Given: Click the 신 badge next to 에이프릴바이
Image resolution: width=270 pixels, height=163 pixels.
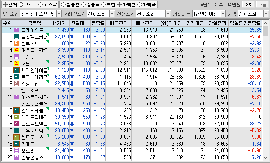Looking at the screenshot, I should (x=16, y=117).
